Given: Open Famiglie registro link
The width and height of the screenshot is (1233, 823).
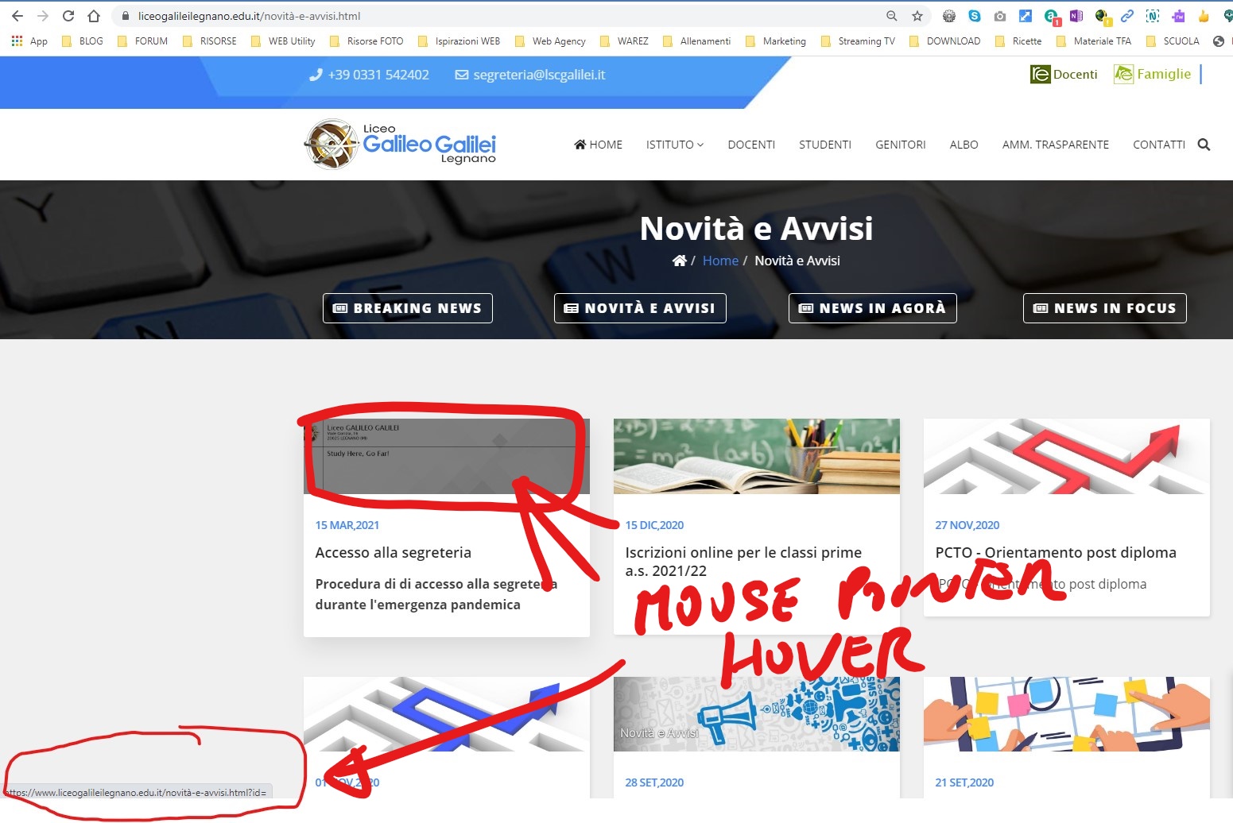Looking at the screenshot, I should [1153, 74].
